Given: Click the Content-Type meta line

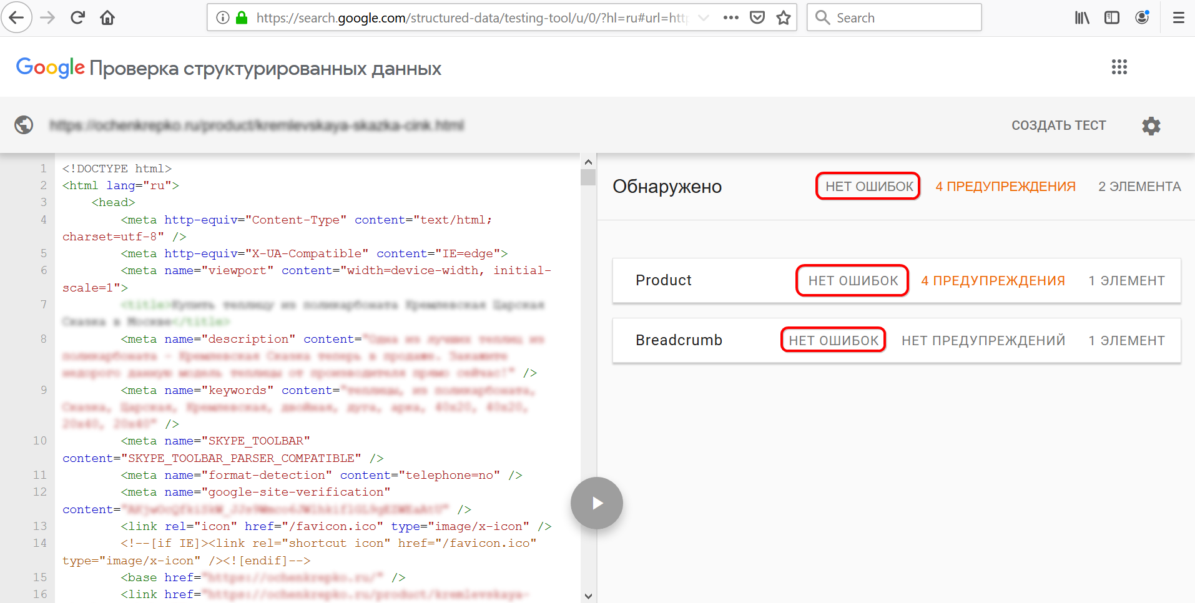Looking at the screenshot, I should pos(277,228).
